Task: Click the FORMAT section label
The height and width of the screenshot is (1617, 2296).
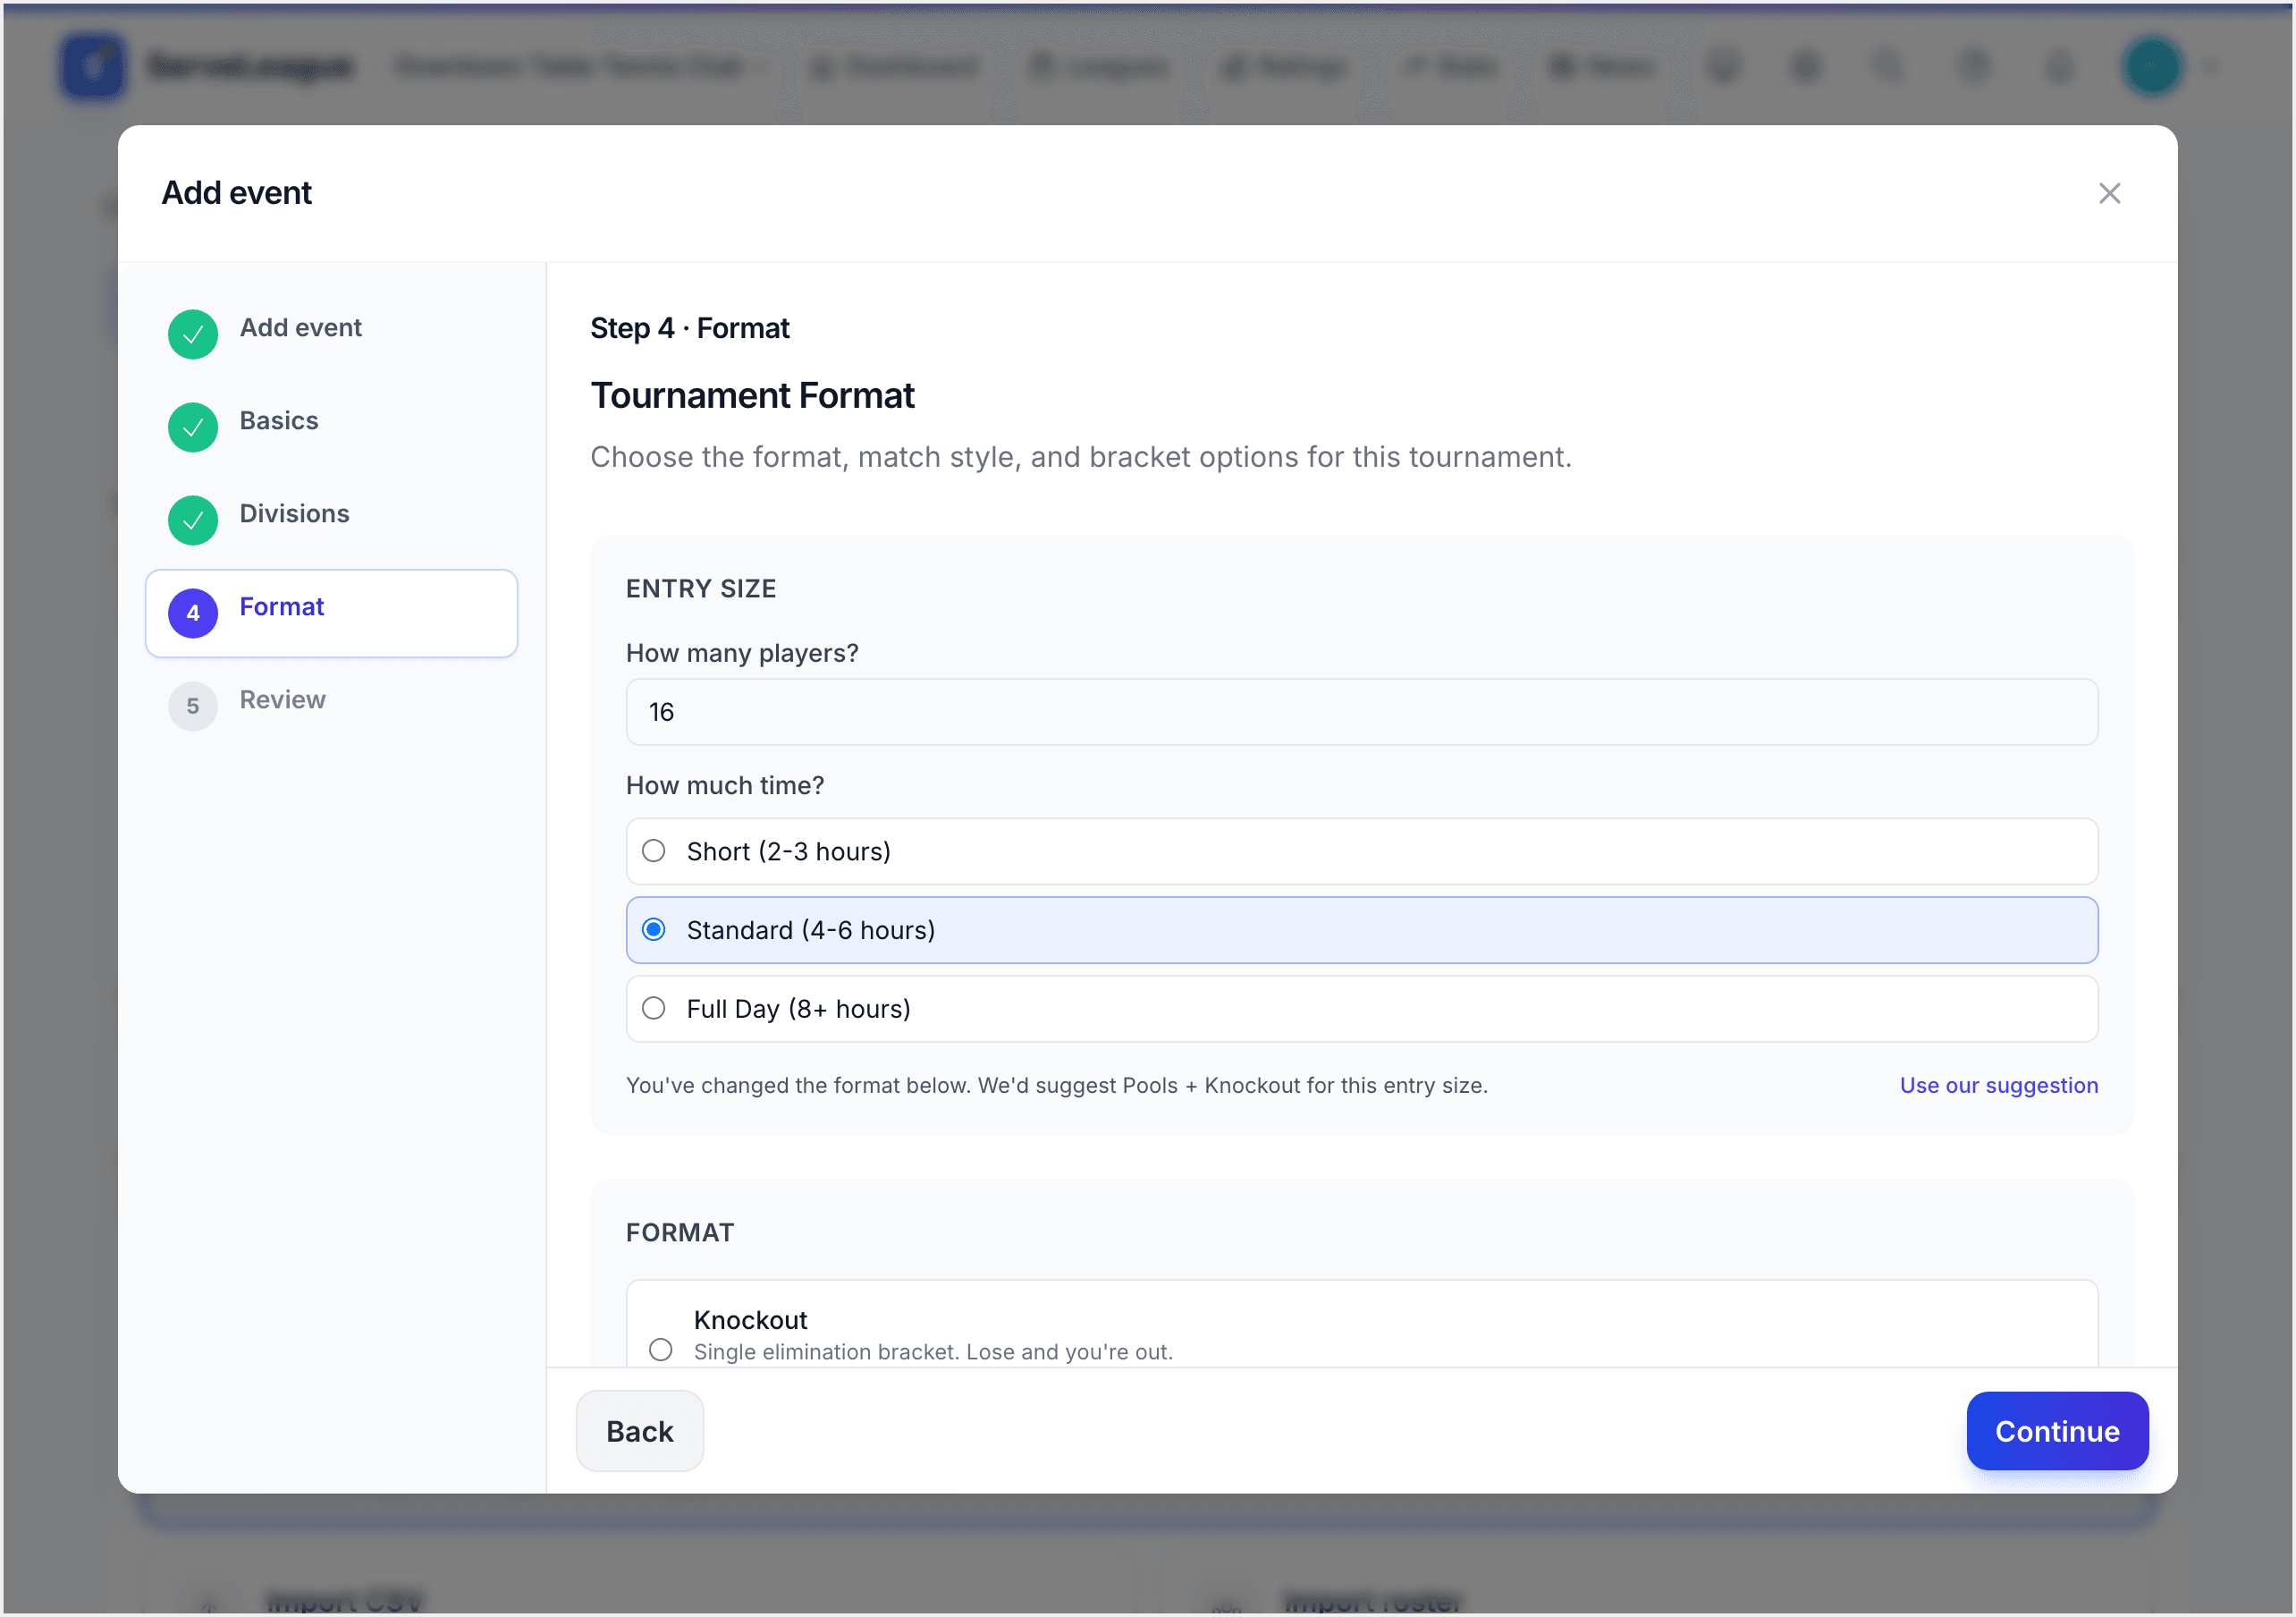Action: click(679, 1232)
